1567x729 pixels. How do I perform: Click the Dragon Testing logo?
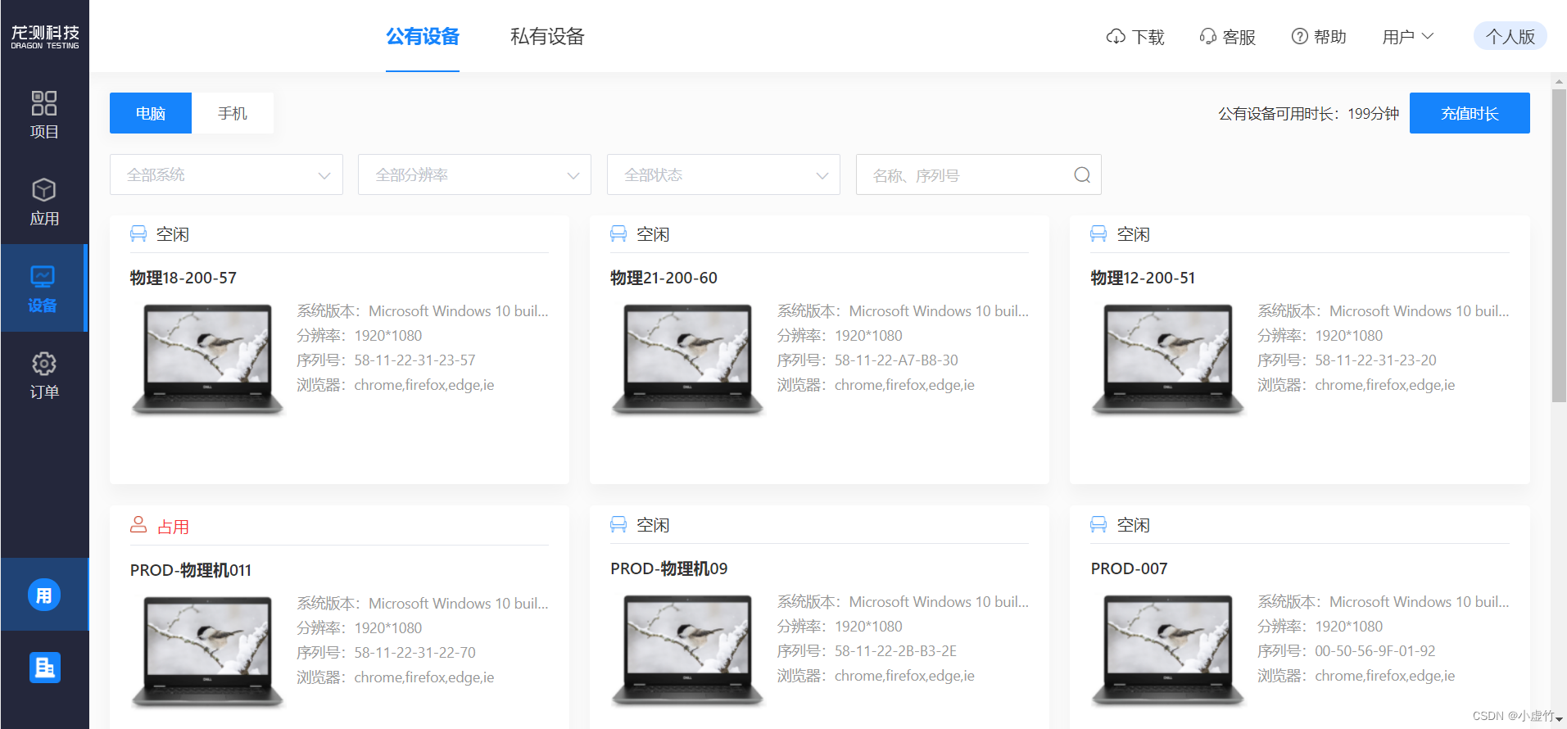(45, 37)
